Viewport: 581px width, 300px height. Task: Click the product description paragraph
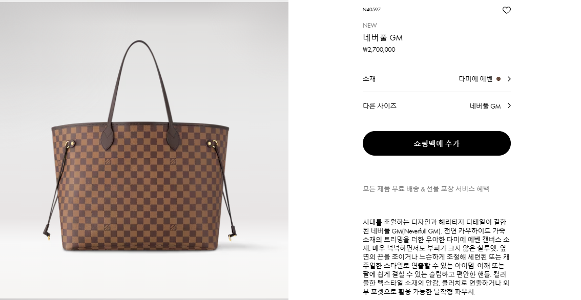tap(435, 257)
